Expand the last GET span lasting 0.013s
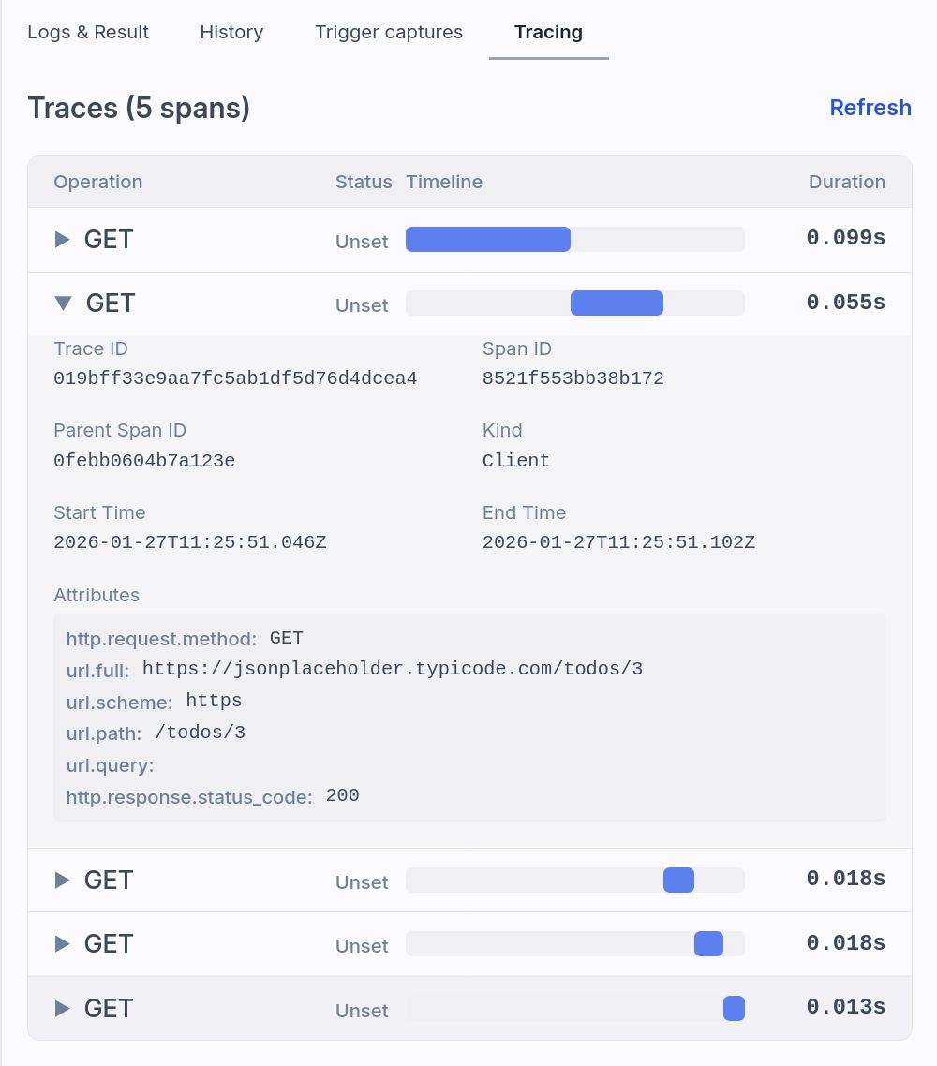 pyautogui.click(x=62, y=1008)
